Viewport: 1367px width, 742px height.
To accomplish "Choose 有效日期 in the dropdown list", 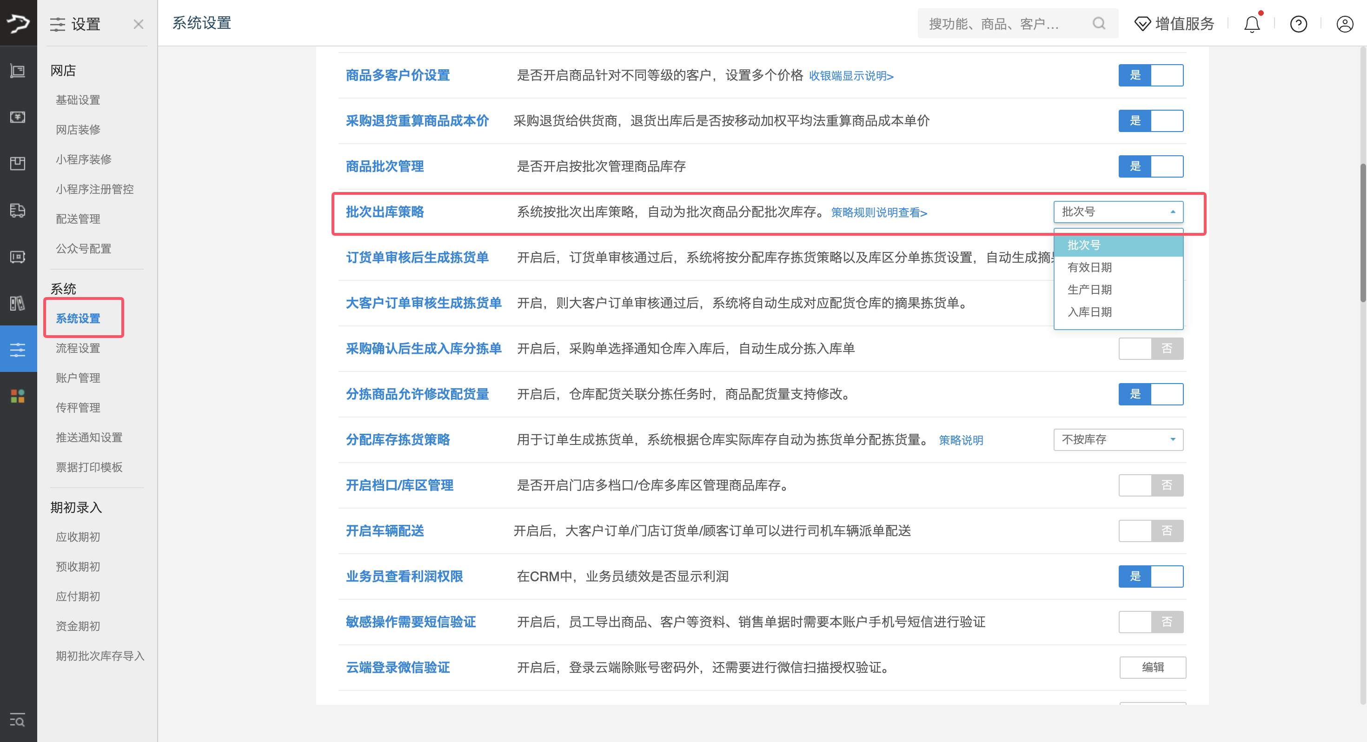I will [x=1118, y=267].
